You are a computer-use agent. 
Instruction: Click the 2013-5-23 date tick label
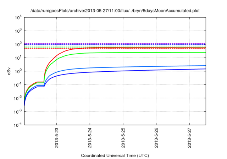pyautogui.click(x=57, y=138)
